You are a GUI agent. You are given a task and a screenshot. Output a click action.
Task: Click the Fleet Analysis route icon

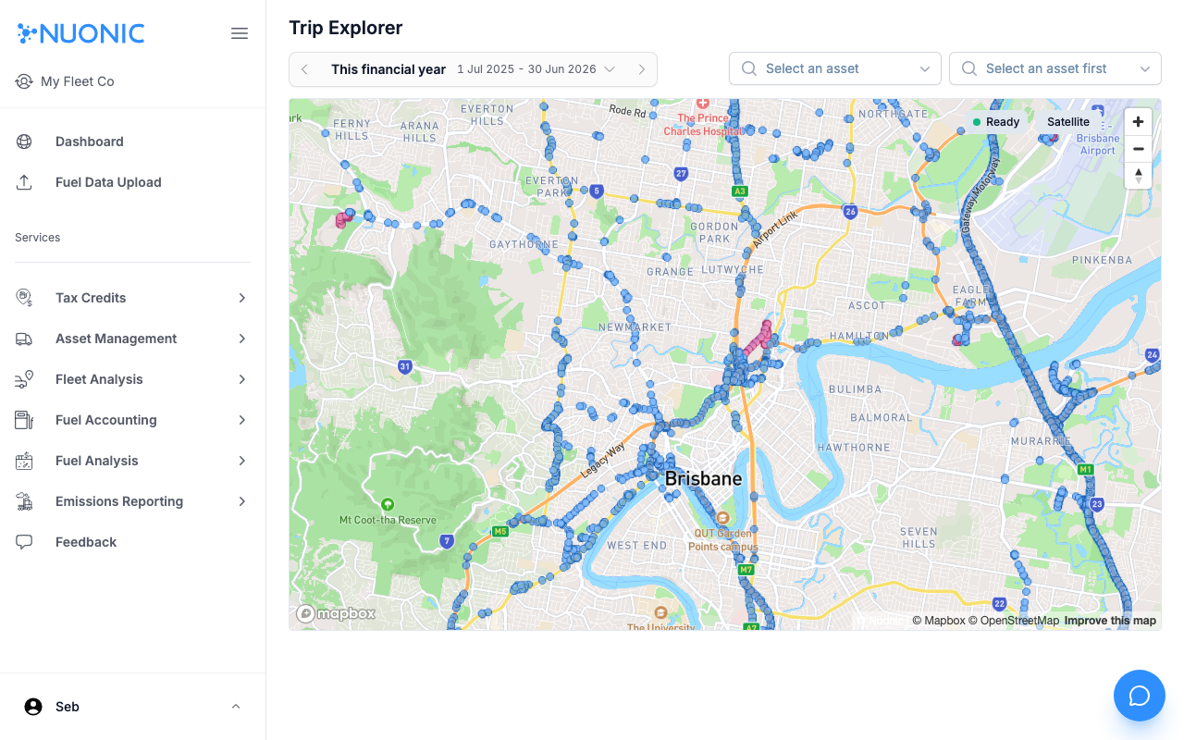tap(24, 379)
